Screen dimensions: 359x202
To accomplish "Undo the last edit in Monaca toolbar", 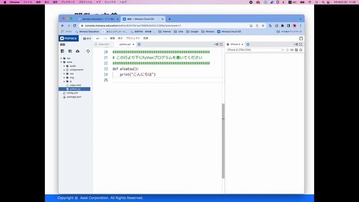I will pyautogui.click(x=98, y=39).
